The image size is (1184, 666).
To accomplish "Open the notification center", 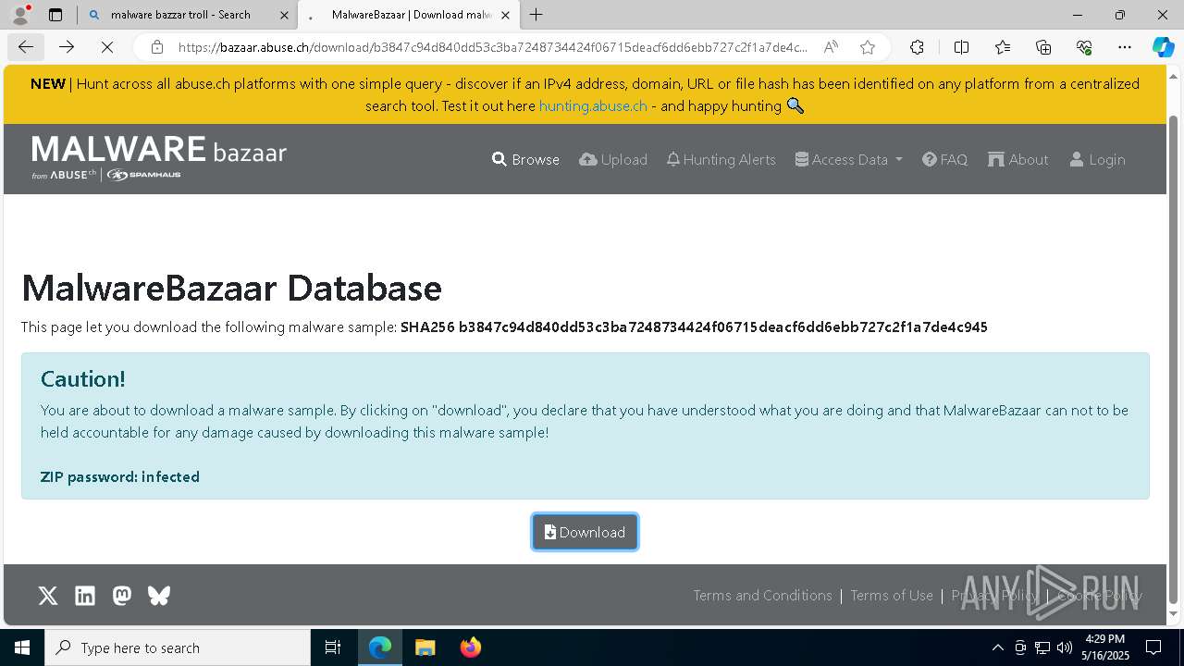I will click(1153, 647).
